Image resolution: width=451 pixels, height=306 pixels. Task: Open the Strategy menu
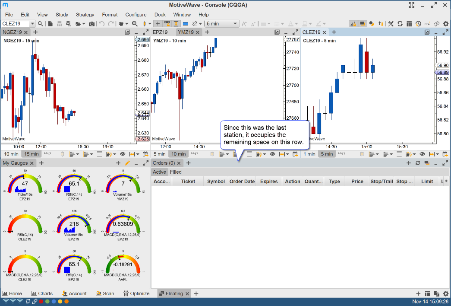[x=85, y=15]
